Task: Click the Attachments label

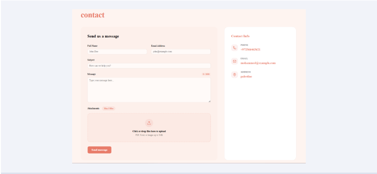Action: (93, 109)
